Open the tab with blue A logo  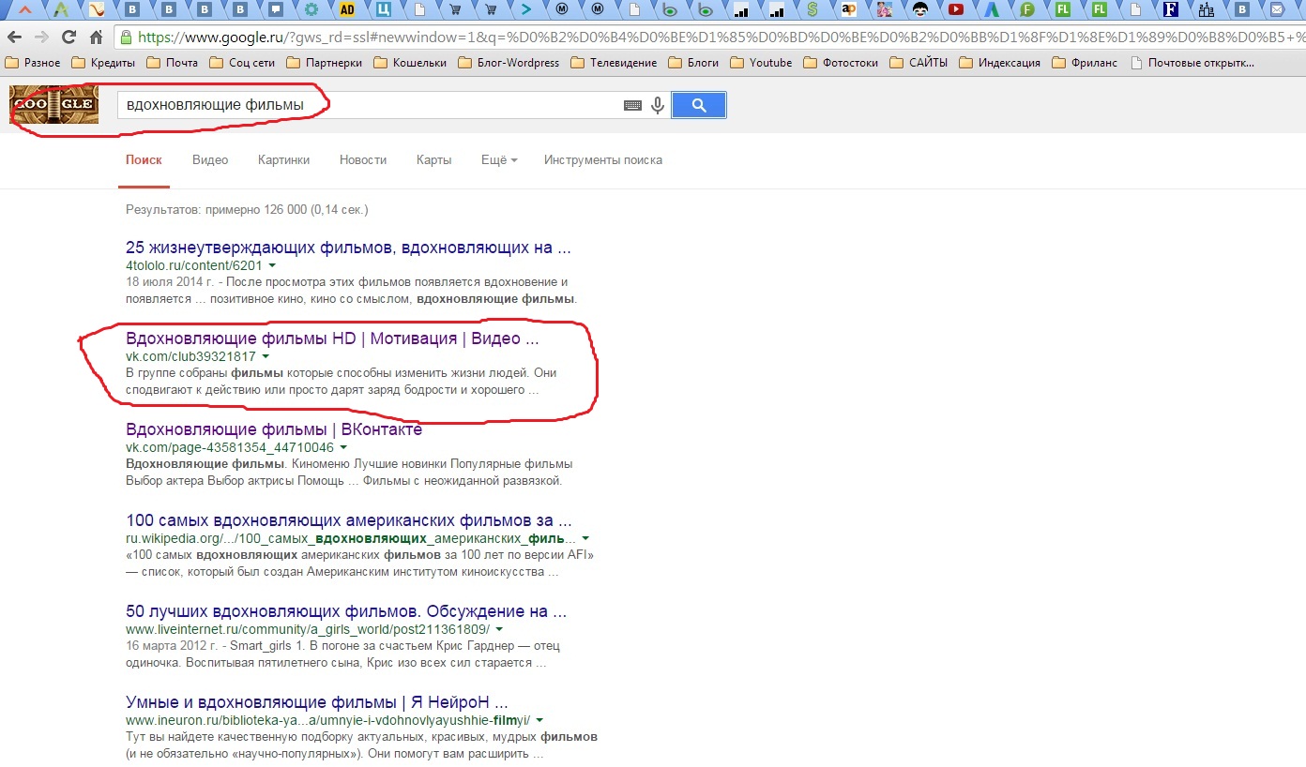(992, 10)
